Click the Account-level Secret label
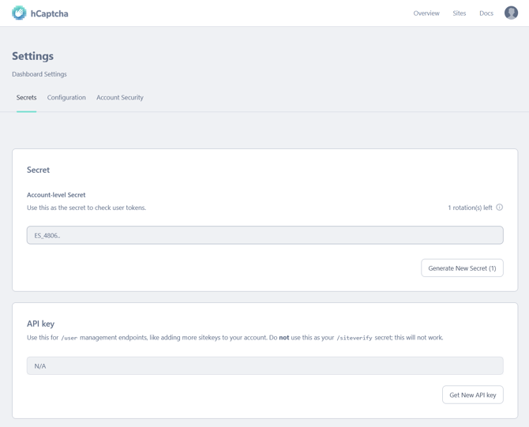 coord(56,195)
